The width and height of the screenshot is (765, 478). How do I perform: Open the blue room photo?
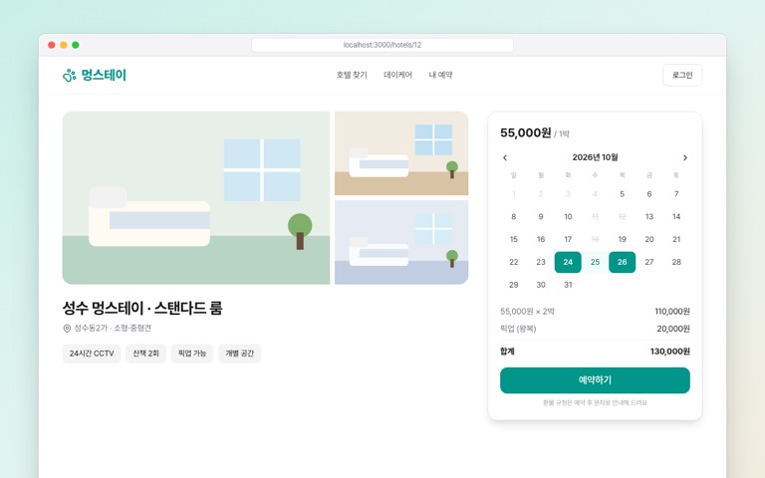pyautogui.click(x=401, y=242)
